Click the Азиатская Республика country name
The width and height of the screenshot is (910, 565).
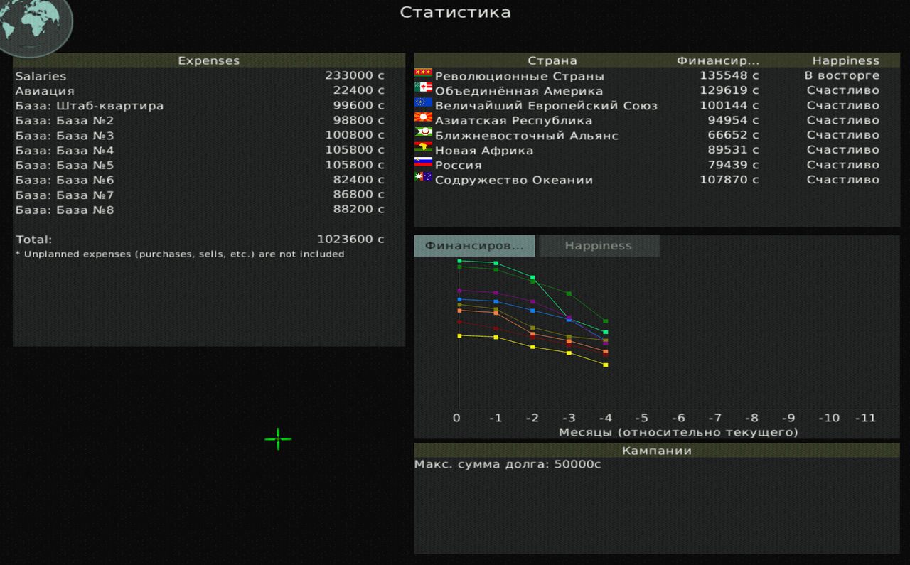click(513, 121)
